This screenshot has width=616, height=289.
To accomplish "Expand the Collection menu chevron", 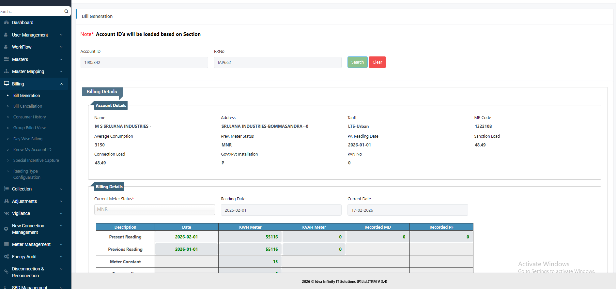I will [x=61, y=189].
